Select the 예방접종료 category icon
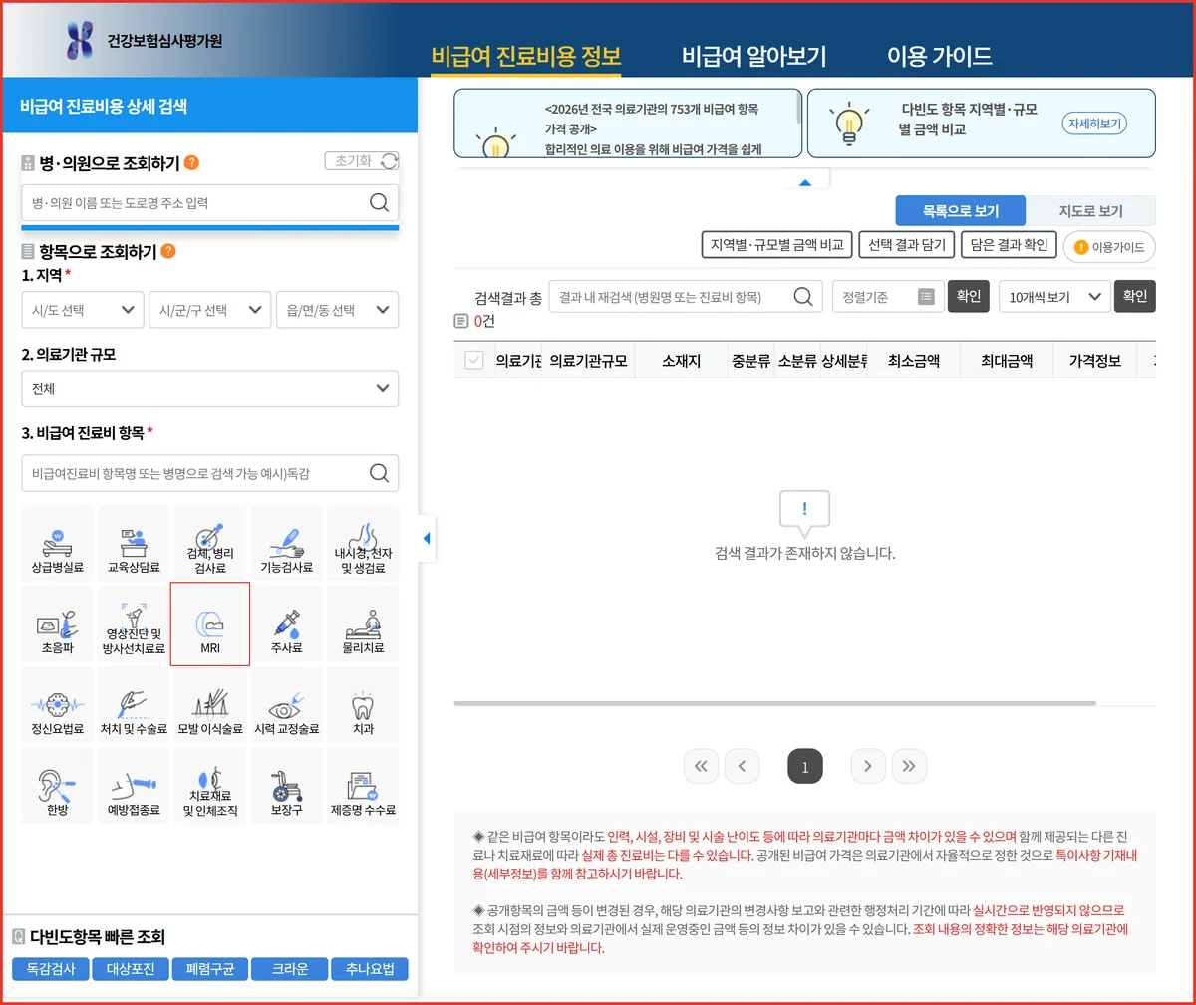 (134, 787)
